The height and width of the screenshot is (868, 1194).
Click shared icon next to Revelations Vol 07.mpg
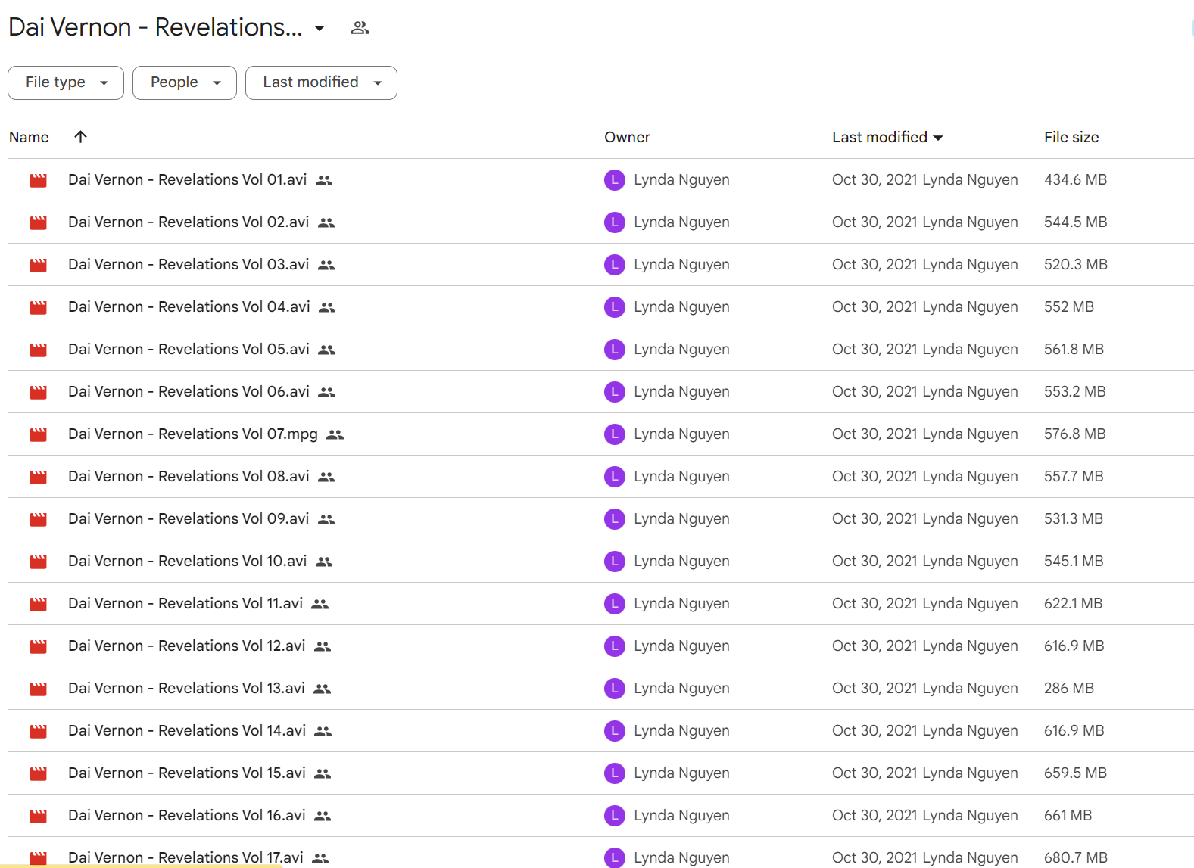(335, 434)
